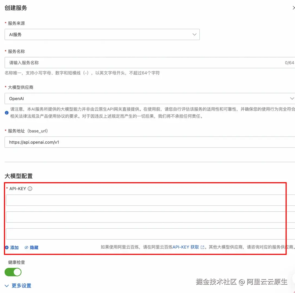Click the chevron arrow in the AI服务 field
The height and width of the screenshot is (293, 295).
[x=194, y=34]
